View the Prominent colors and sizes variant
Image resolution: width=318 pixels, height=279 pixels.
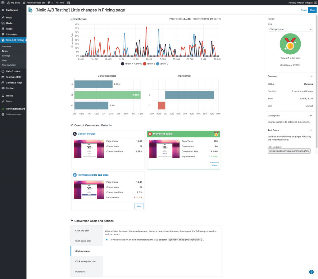139,206
